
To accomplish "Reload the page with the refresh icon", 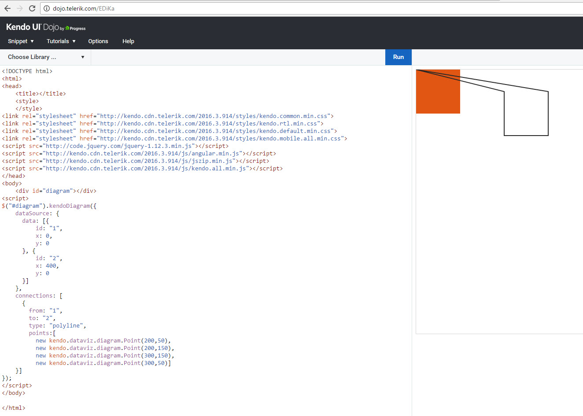I will click(32, 8).
